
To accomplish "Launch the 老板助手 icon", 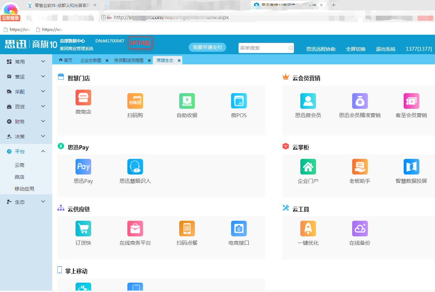I will coord(359,167).
